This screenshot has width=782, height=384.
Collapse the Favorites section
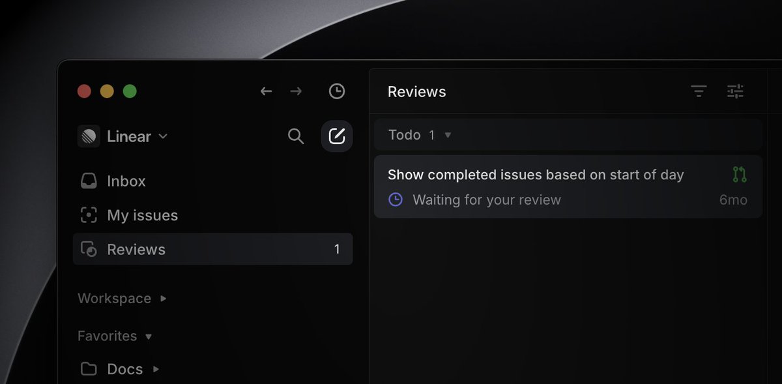click(149, 337)
